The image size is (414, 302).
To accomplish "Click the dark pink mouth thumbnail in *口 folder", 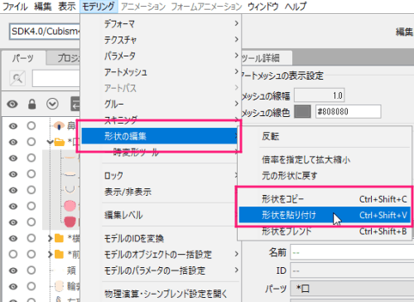I will (x=70, y=222).
